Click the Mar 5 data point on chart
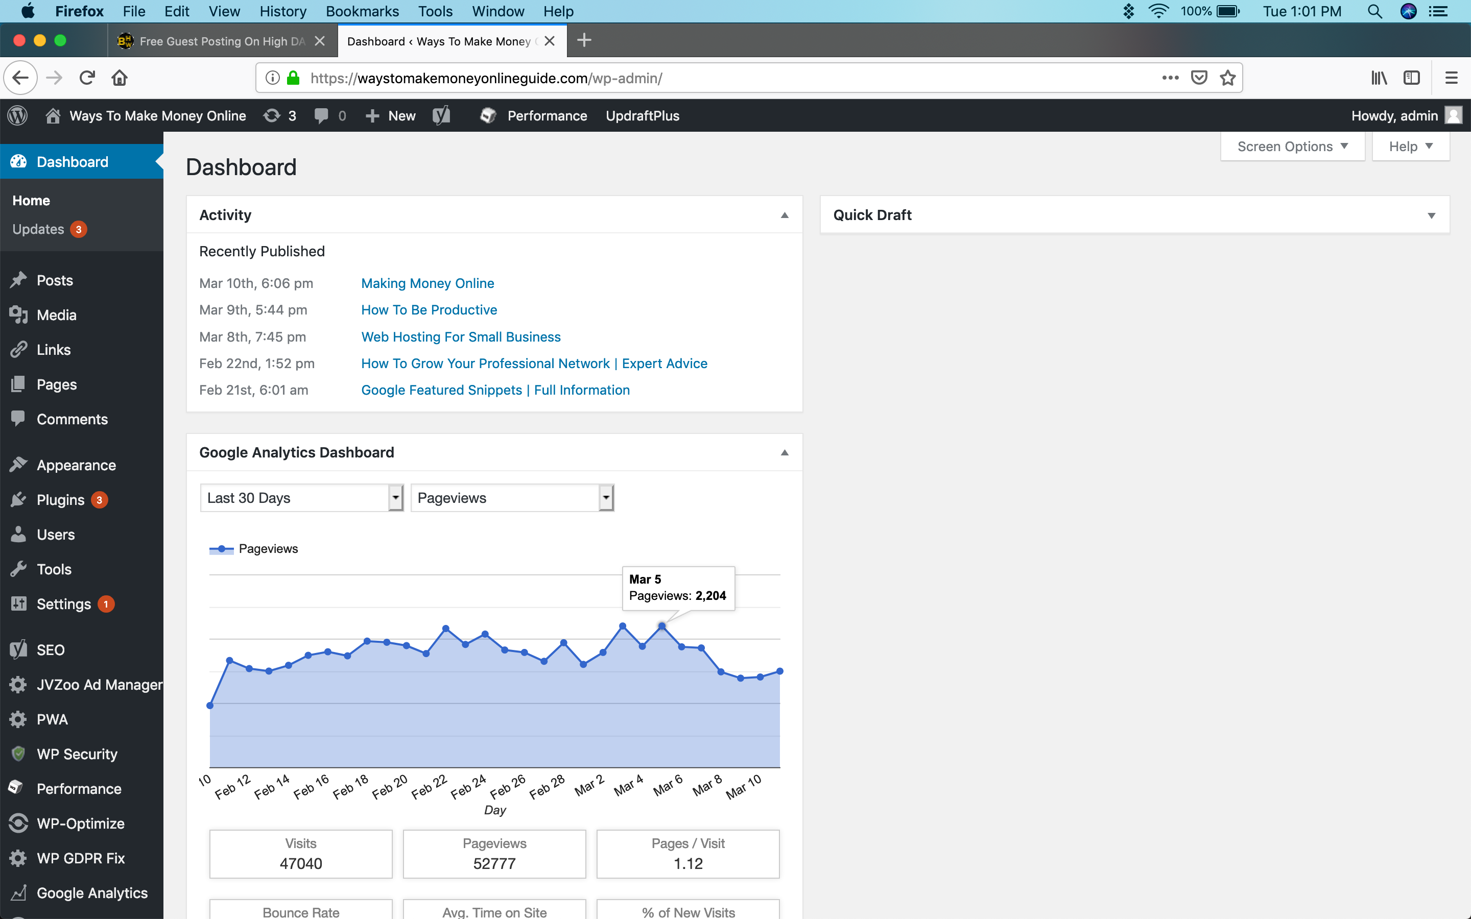 click(662, 625)
